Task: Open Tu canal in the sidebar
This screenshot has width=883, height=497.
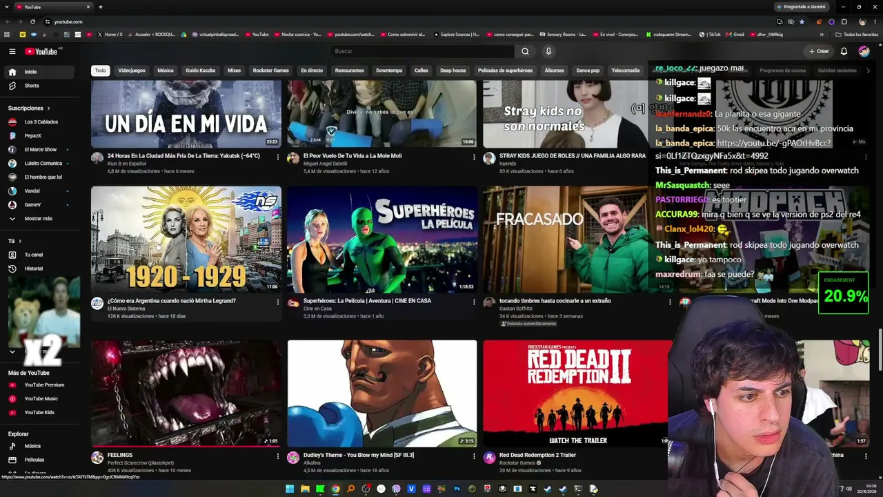Action: click(40, 255)
